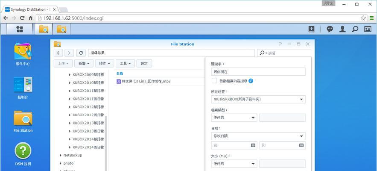377x171 pixels.
Task: Open DSM notifications speech bubble icon
Action: [x=330, y=29]
